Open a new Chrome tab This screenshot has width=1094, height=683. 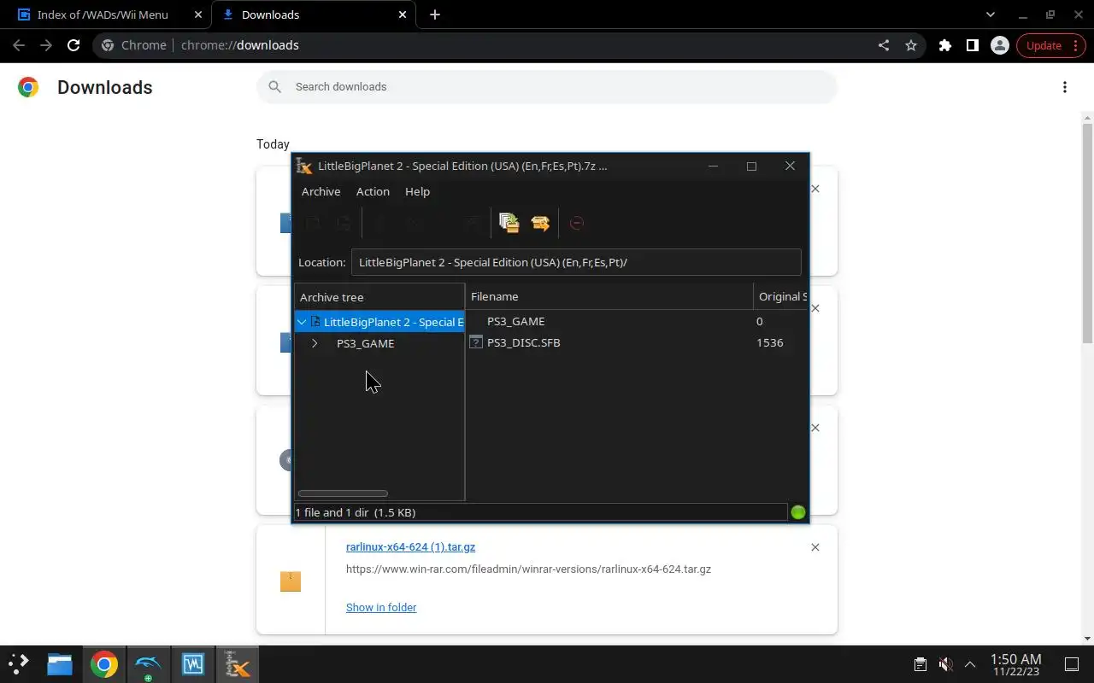point(435,15)
